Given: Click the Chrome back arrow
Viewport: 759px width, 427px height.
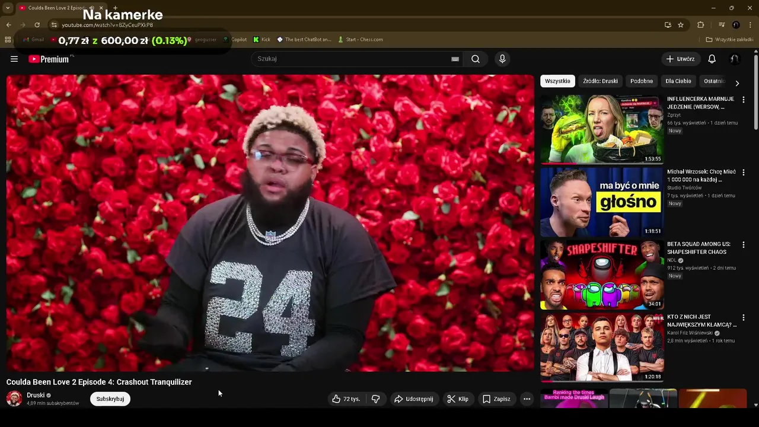Looking at the screenshot, I should (8, 25).
